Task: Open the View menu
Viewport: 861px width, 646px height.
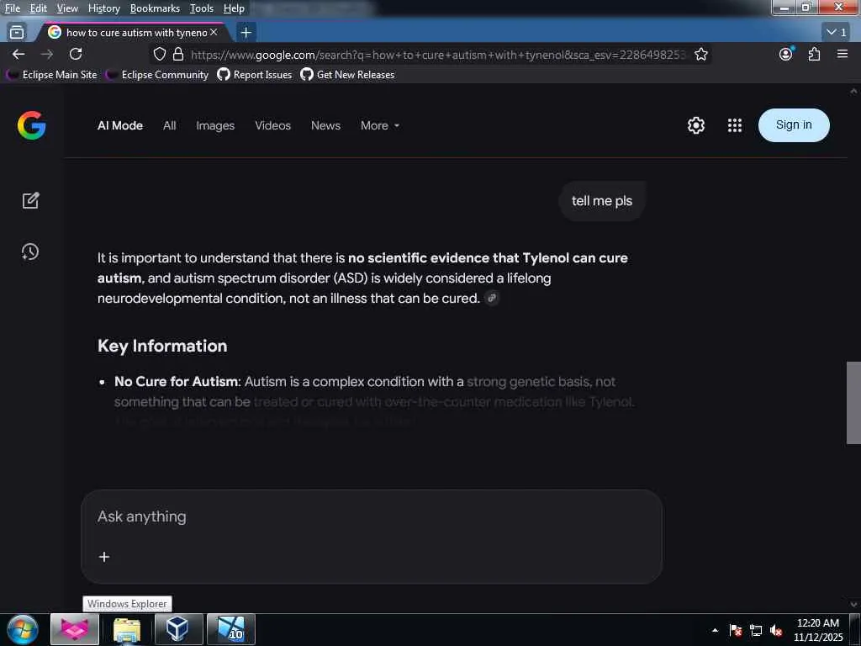Action: click(x=67, y=8)
